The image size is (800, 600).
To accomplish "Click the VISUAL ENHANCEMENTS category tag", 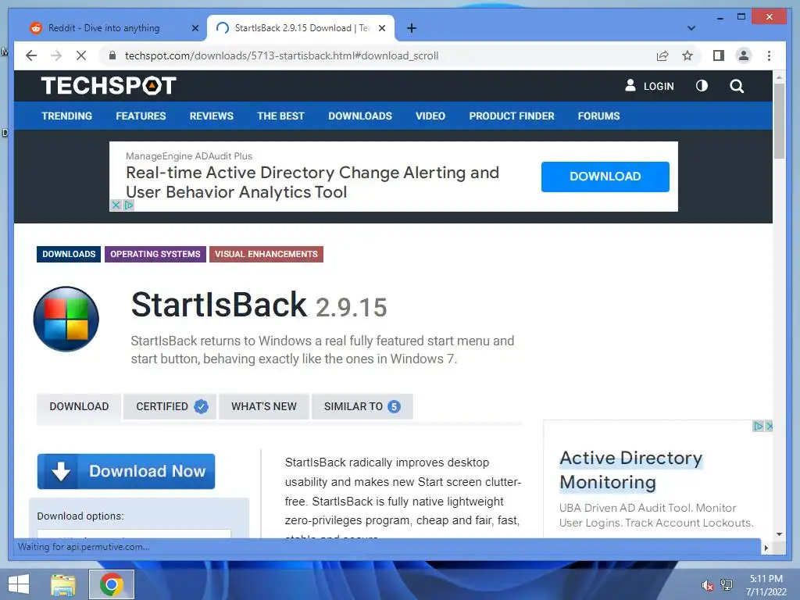I will [266, 254].
